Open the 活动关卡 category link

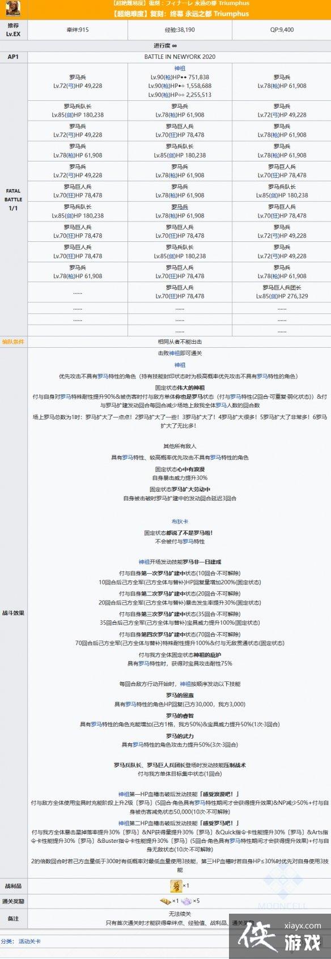[29, 941]
